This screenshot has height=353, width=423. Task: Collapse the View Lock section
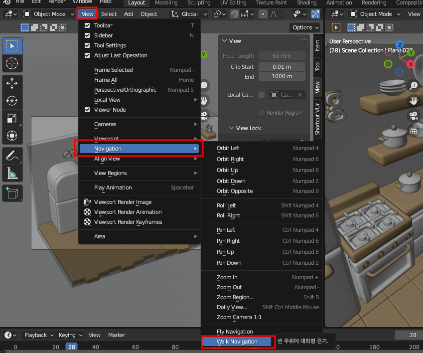[x=231, y=128]
